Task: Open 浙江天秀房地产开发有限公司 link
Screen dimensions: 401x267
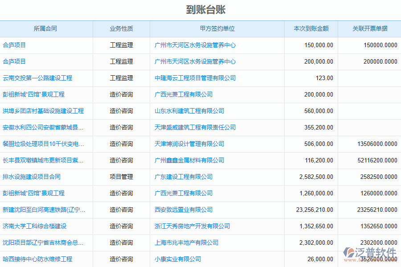Action: point(192,226)
